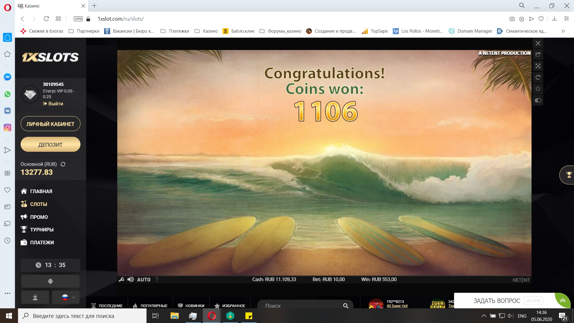Open the language flag dropdown
This screenshot has height=323, width=574.
[66, 297]
